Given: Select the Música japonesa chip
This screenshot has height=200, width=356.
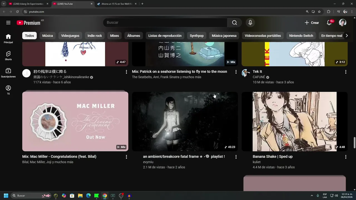Looking at the screenshot, I should pyautogui.click(x=224, y=36).
